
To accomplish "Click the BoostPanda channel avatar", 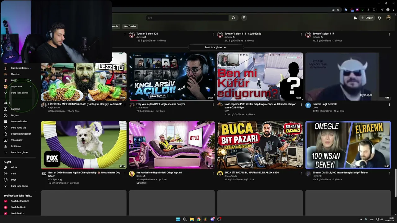I will click(x=220, y=174).
